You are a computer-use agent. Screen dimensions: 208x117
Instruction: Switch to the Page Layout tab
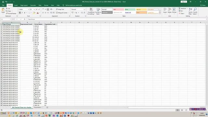click(x=24, y=5)
